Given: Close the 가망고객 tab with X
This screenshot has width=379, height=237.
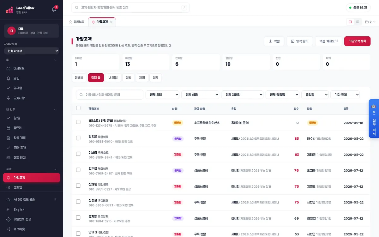Looking at the screenshot, I should [x=111, y=22].
